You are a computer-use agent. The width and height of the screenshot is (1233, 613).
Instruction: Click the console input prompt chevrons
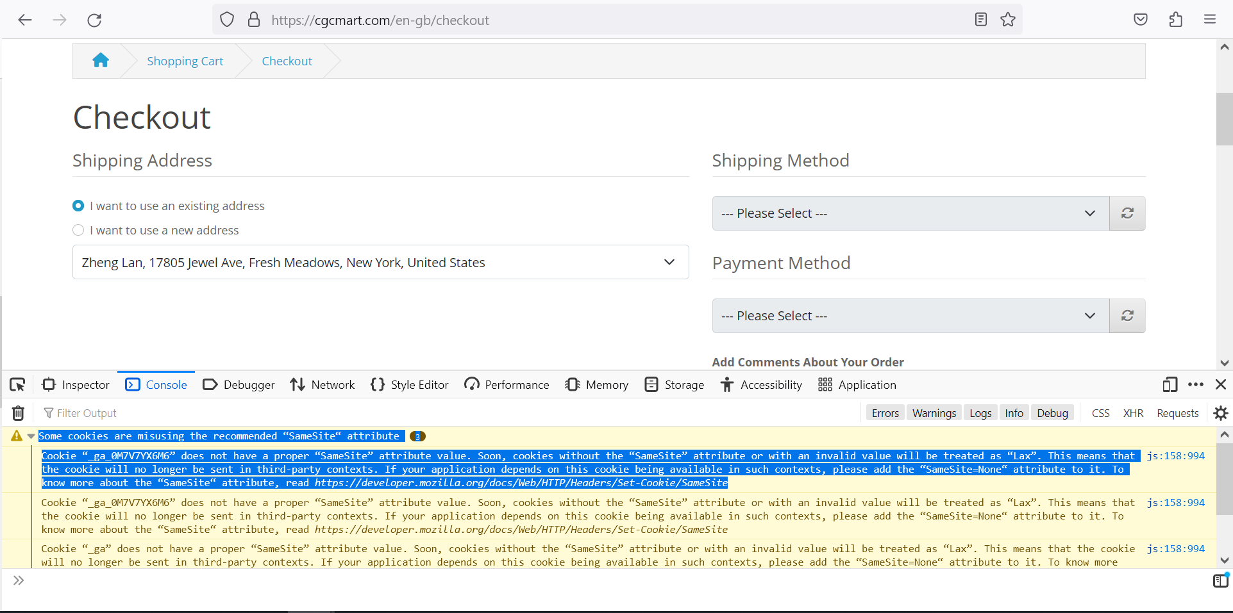coord(19,580)
